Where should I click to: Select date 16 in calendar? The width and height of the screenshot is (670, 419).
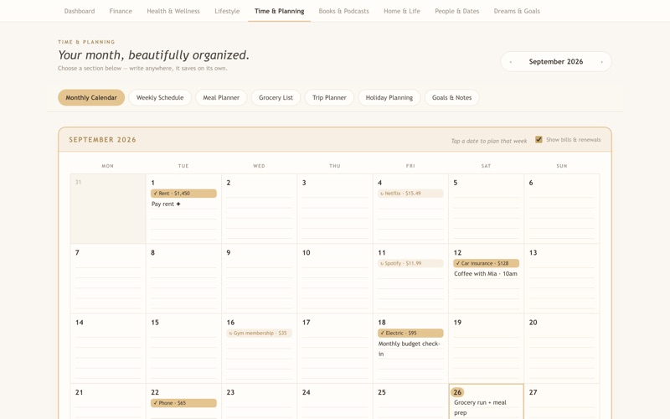tap(230, 323)
